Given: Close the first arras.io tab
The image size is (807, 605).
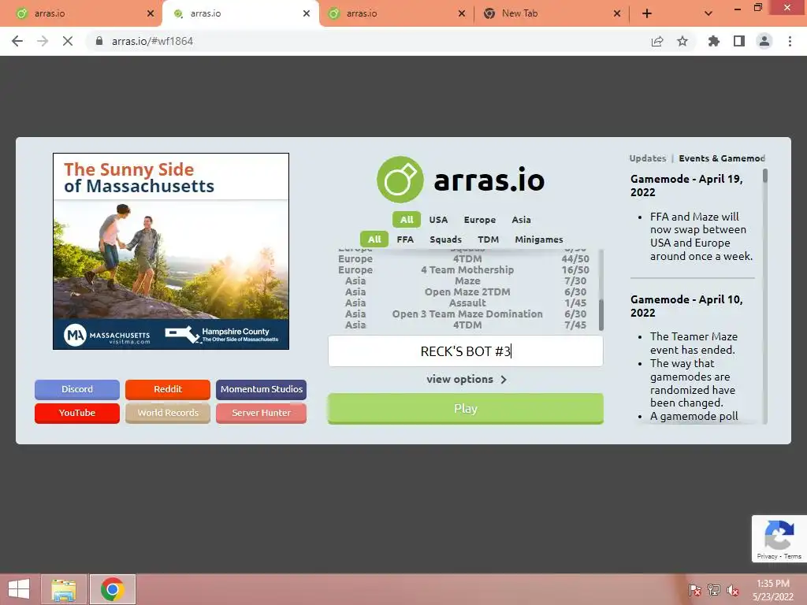Looking at the screenshot, I should [151, 13].
